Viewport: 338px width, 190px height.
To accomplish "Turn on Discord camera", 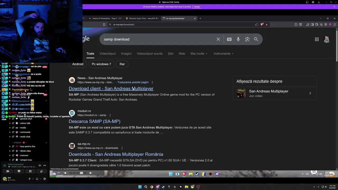I will [x=8, y=171].
